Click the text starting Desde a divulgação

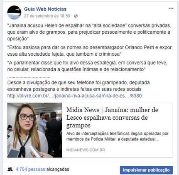pos(78,86)
